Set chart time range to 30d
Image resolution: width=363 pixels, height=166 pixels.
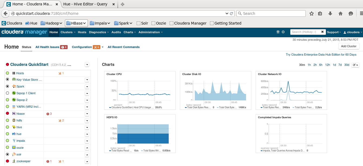coord(347,65)
